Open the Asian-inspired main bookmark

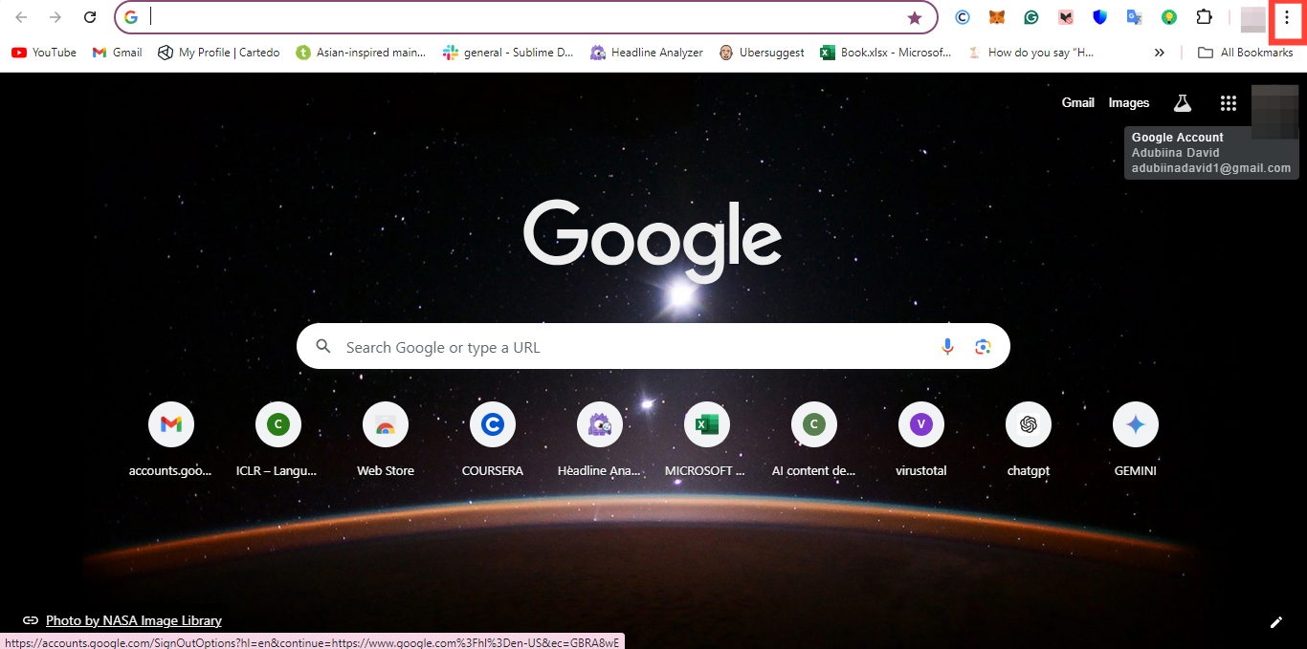[x=361, y=53]
